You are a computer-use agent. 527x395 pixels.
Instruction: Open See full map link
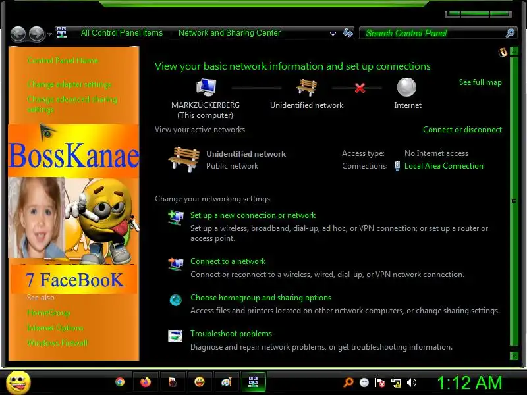[480, 82]
